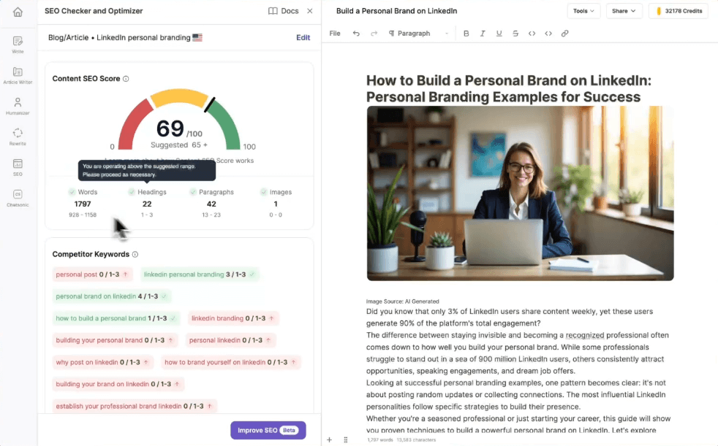Apply underline formatting
Viewport: 718px width, 446px height.
click(x=499, y=34)
